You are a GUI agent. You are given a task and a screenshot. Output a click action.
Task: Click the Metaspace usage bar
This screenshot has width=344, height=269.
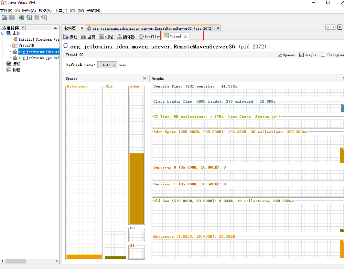(84, 257)
